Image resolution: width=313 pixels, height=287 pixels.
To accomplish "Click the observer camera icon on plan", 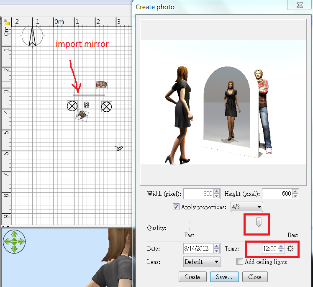I will pyautogui.click(x=120, y=148).
